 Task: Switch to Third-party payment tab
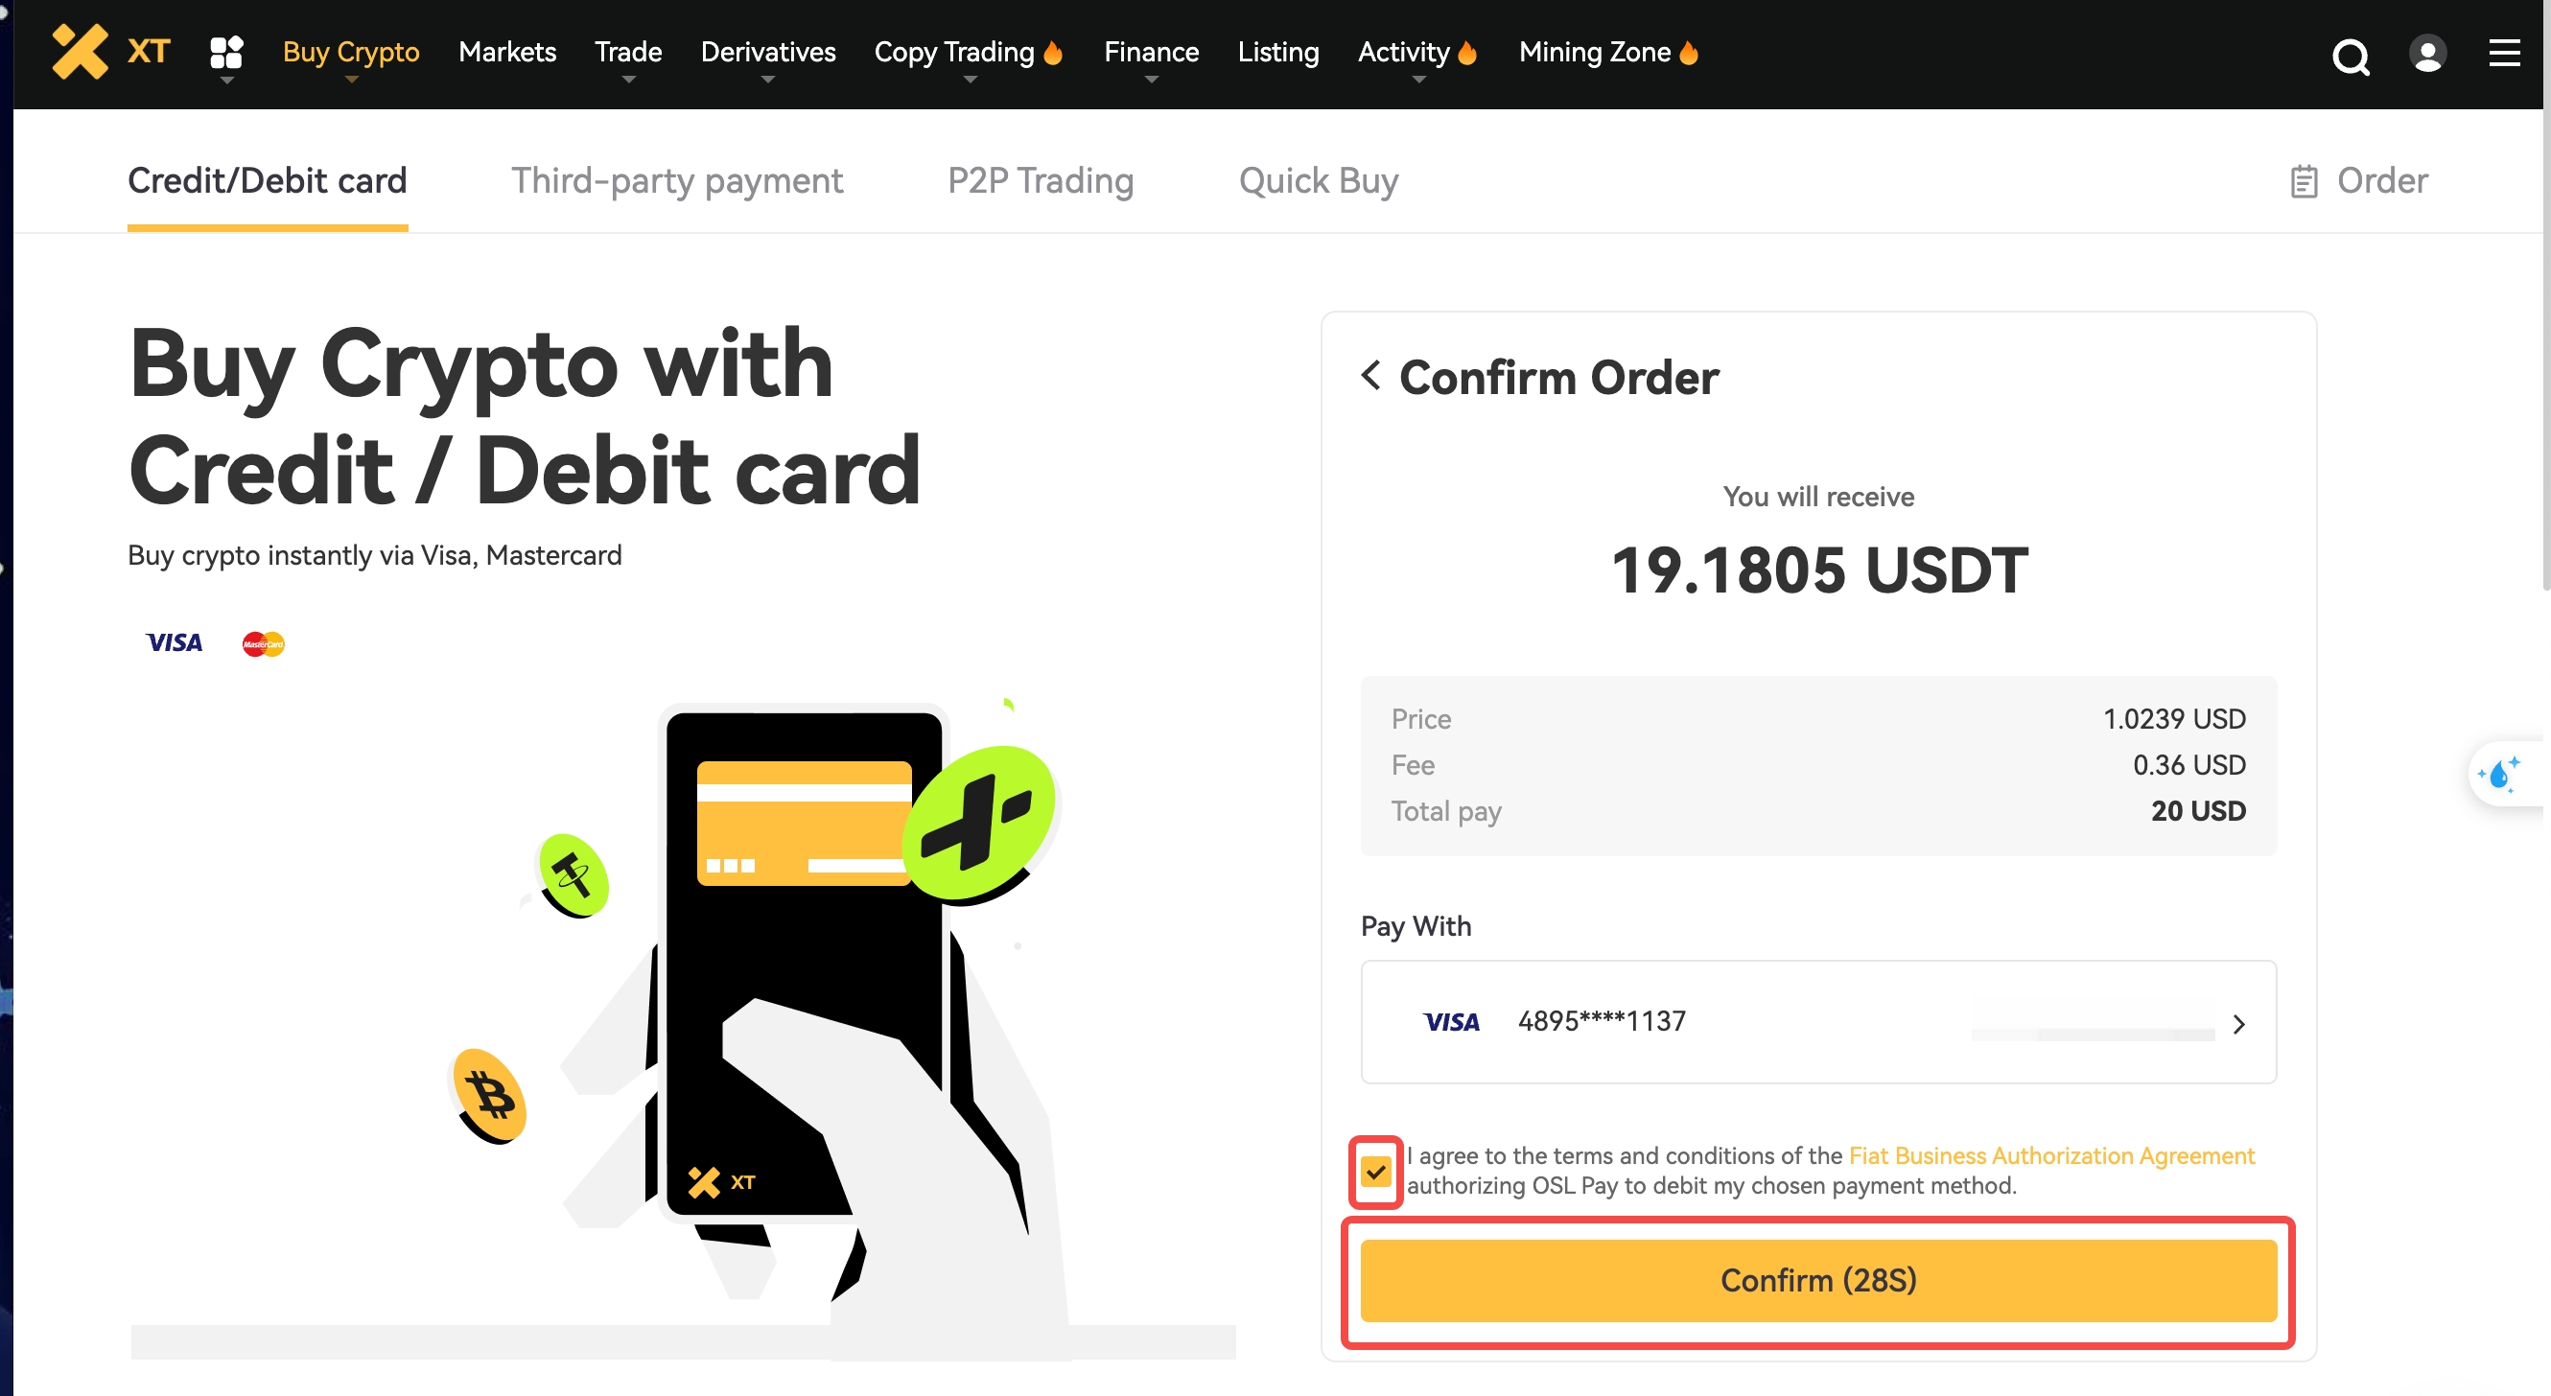tap(676, 181)
